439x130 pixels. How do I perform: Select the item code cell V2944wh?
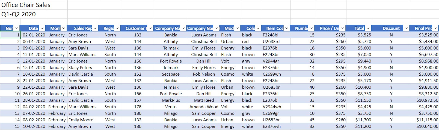(x=276, y=107)
